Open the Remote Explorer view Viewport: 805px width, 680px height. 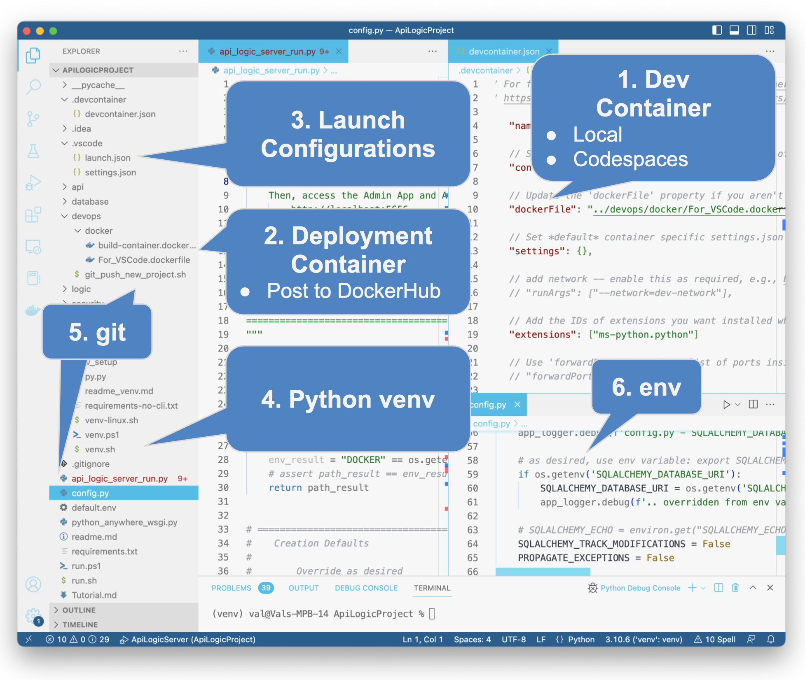pos(33,247)
